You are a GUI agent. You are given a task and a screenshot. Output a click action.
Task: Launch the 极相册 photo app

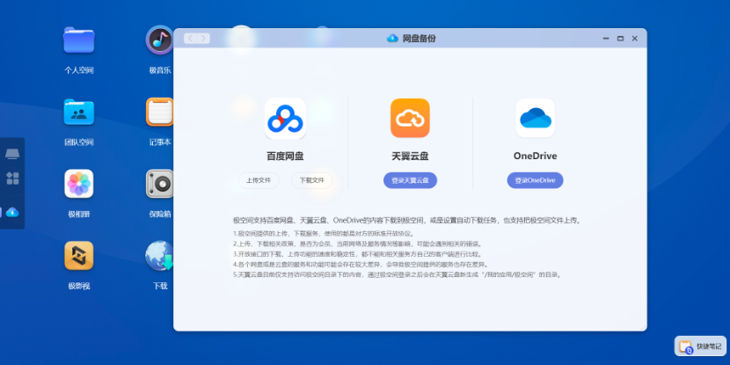pos(78,184)
